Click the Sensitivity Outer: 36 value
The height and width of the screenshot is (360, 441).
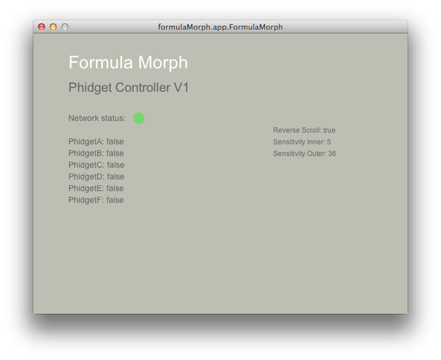tap(305, 154)
